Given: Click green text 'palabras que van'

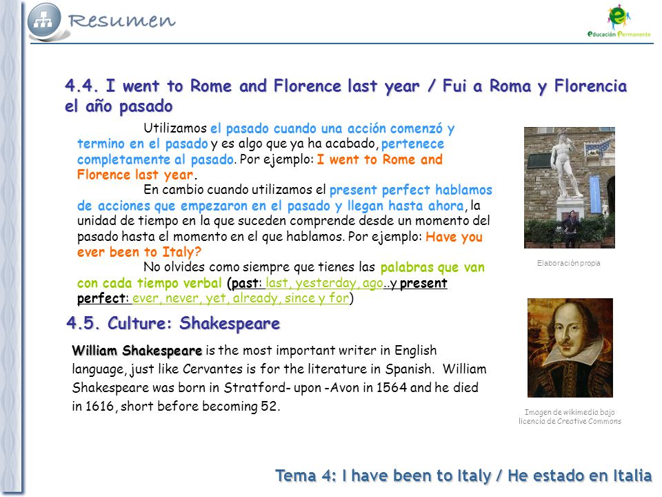Looking at the screenshot, I should (432, 267).
